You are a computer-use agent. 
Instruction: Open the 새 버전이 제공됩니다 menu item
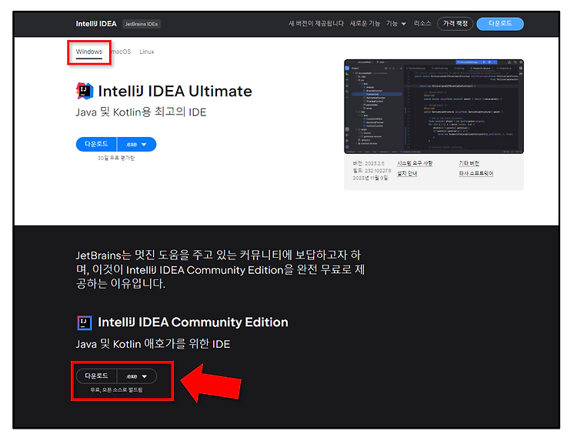click(x=316, y=24)
